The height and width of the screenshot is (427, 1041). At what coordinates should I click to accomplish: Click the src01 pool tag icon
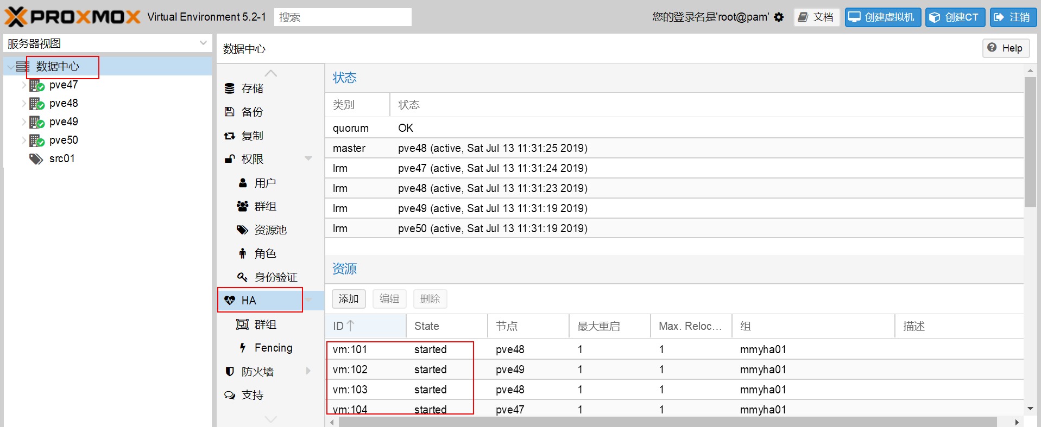coord(36,159)
